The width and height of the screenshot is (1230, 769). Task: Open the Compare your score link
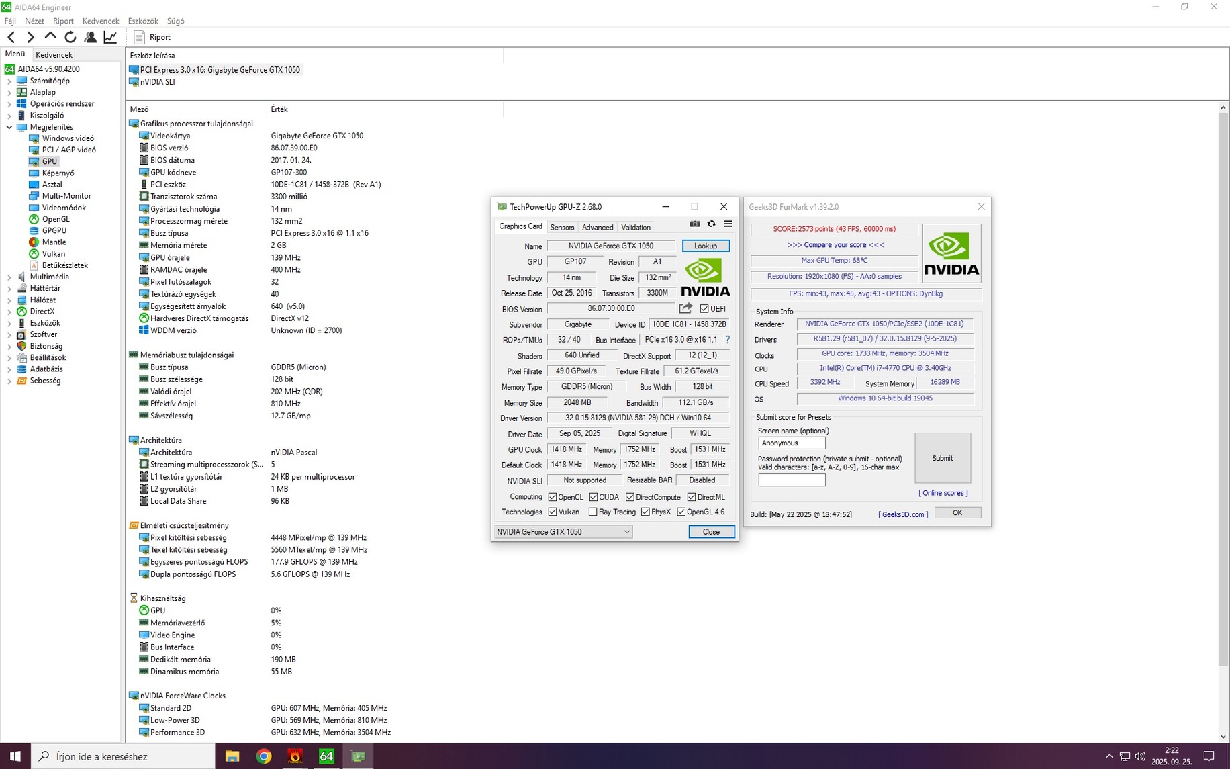(x=835, y=245)
